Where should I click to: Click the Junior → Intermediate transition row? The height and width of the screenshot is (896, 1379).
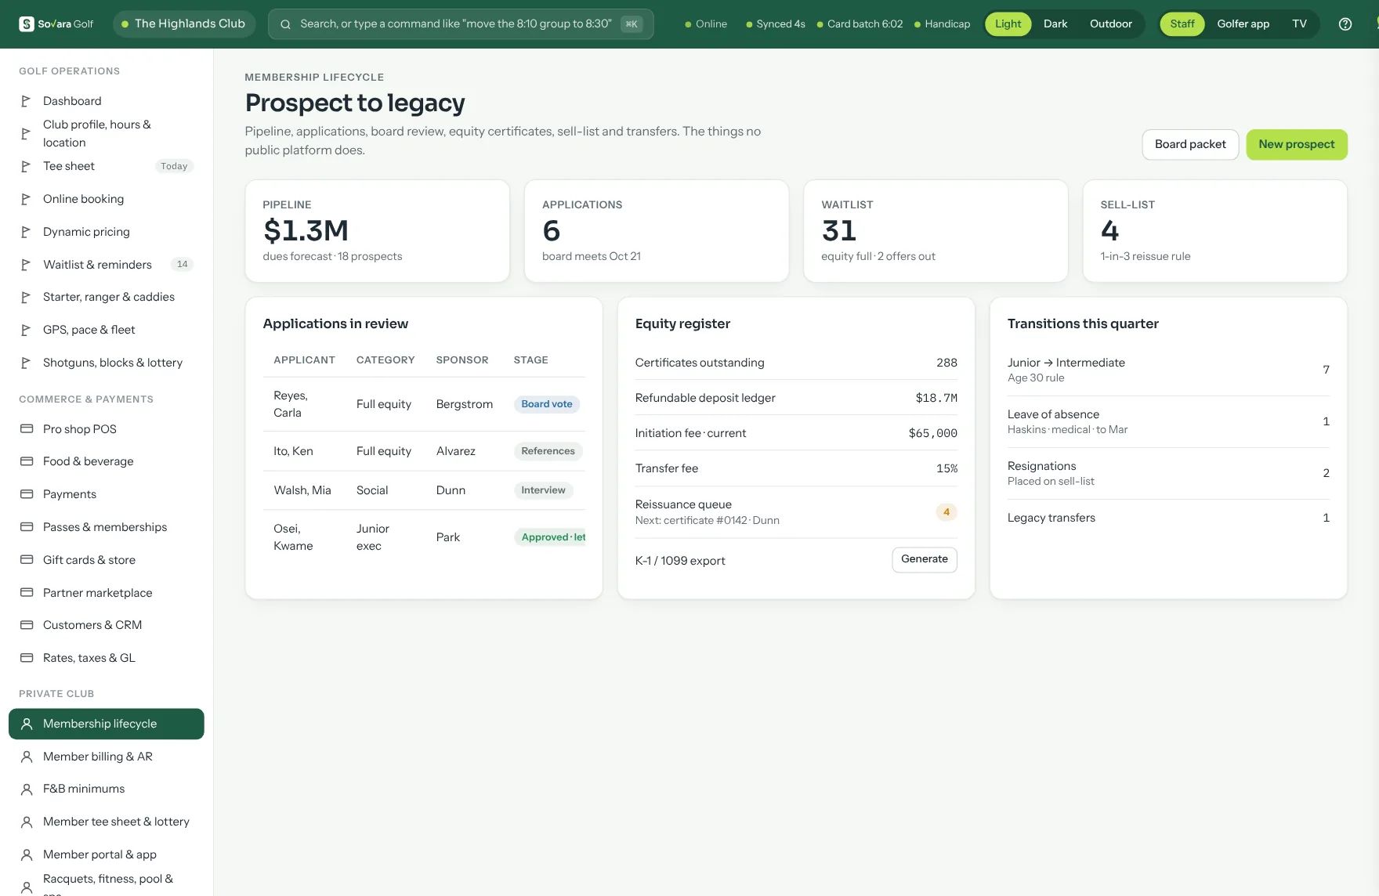[x=1167, y=370]
